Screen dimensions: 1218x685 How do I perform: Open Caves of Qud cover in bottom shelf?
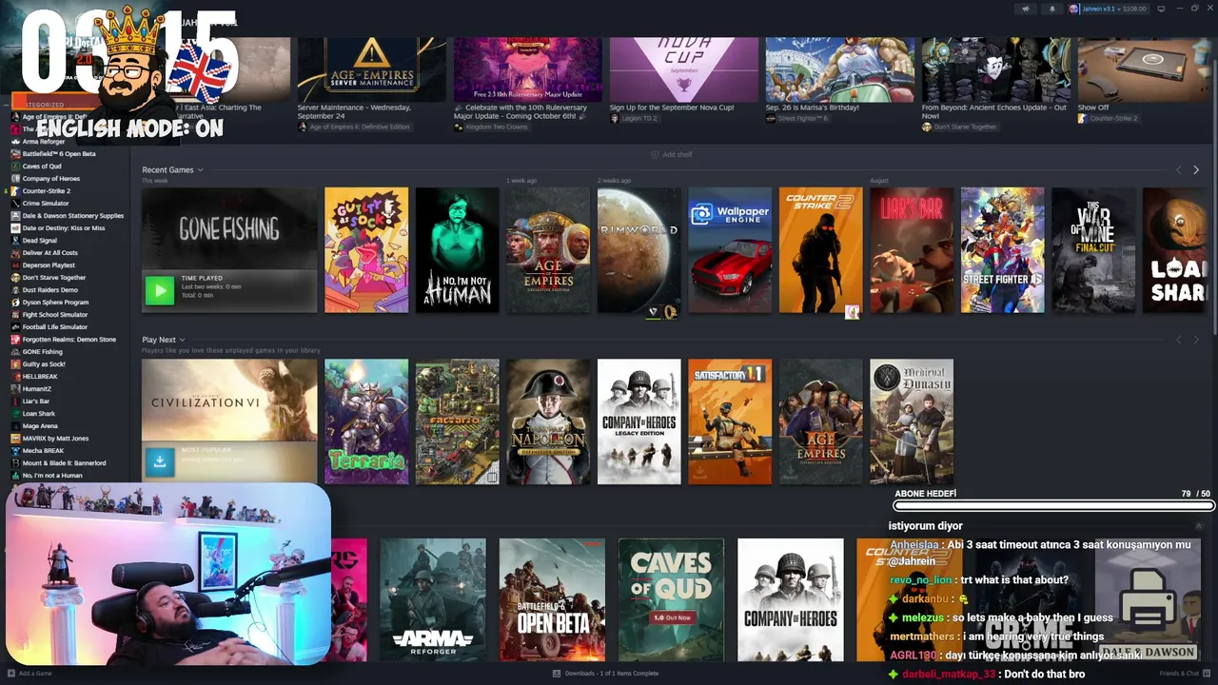coord(671,599)
